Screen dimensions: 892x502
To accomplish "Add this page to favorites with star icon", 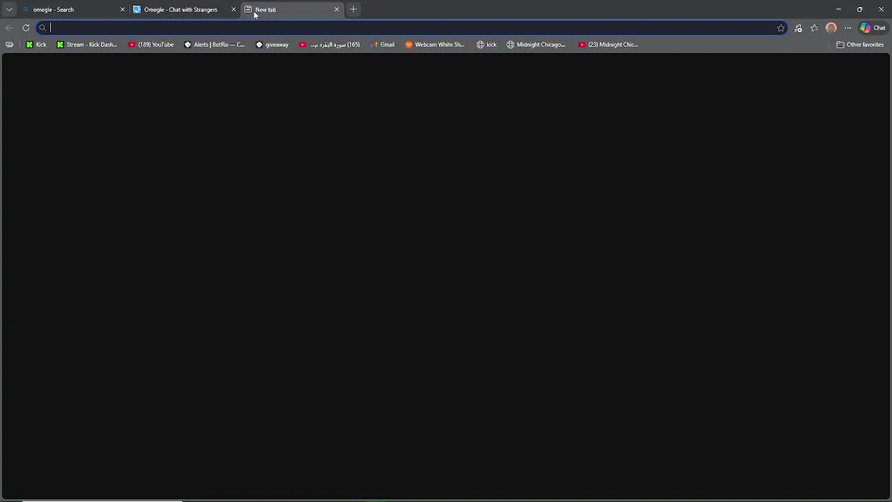I will click(x=781, y=28).
